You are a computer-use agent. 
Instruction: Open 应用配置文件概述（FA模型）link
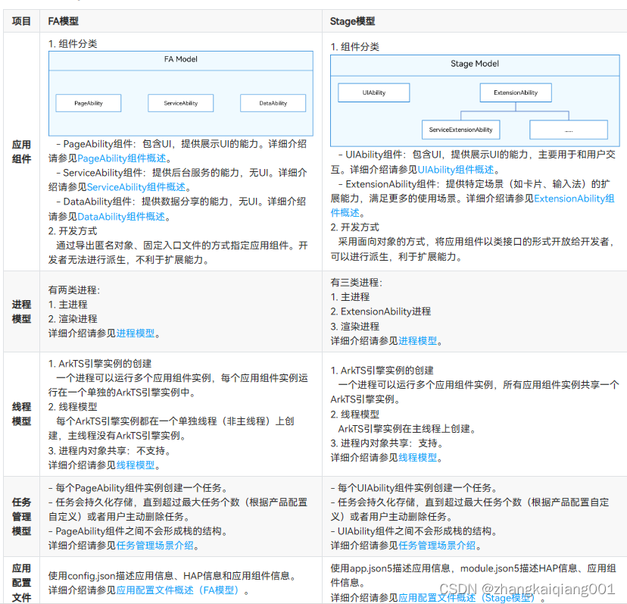click(179, 590)
